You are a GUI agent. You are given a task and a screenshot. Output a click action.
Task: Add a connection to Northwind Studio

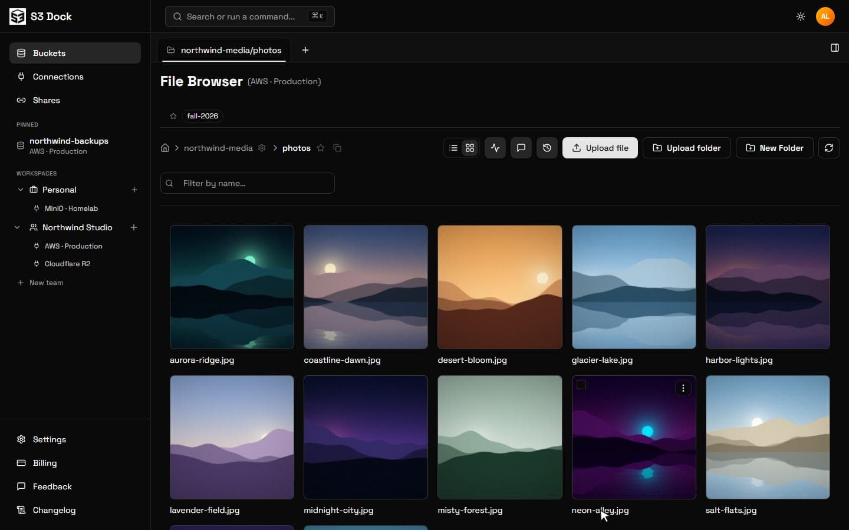point(134,227)
